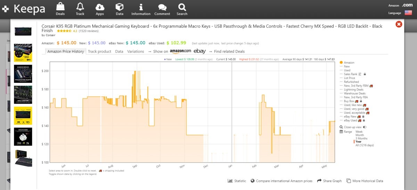Open the Data cube icon
The height and width of the screenshot is (190, 417).
coord(120,7)
